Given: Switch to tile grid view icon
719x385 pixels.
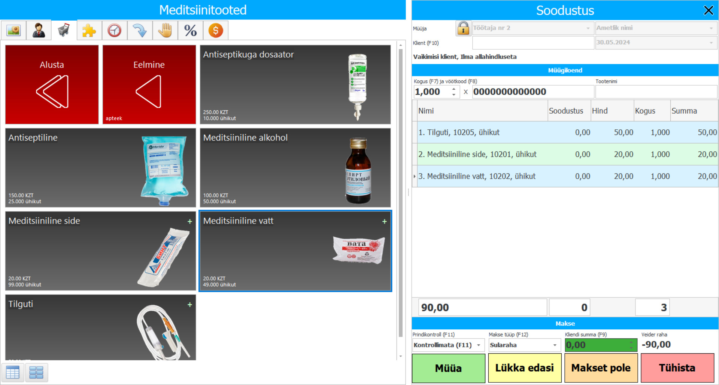Looking at the screenshot, I should pos(36,372).
